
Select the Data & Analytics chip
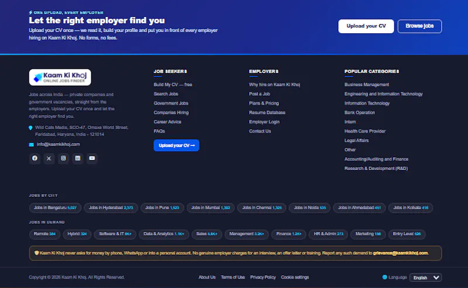pyautogui.click(x=164, y=234)
